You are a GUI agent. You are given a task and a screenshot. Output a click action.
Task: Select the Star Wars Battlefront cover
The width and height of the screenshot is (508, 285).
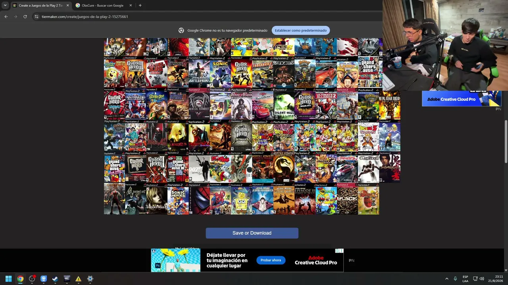199,72
